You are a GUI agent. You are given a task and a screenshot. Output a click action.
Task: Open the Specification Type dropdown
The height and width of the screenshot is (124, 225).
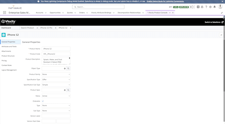[x=56, y=80]
